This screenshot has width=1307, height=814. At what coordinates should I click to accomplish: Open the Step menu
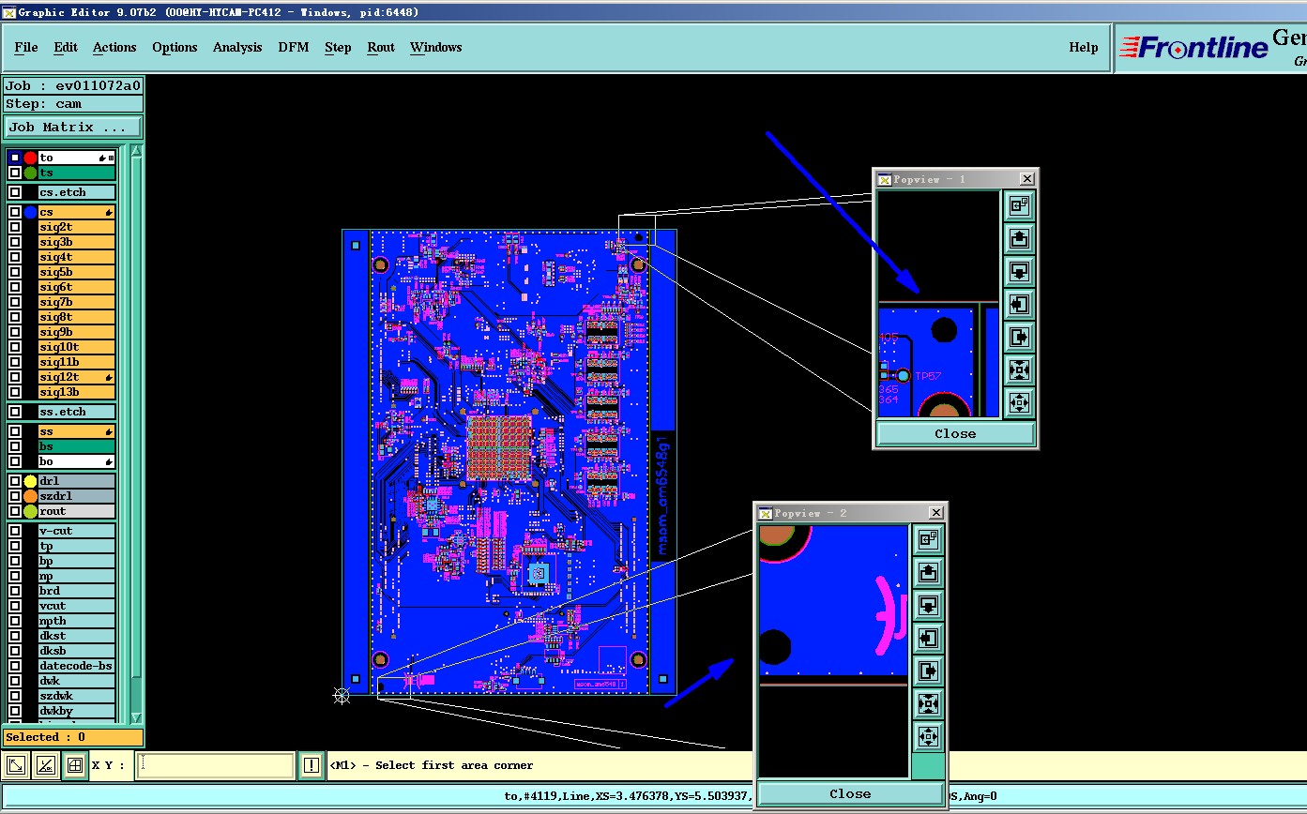338,47
